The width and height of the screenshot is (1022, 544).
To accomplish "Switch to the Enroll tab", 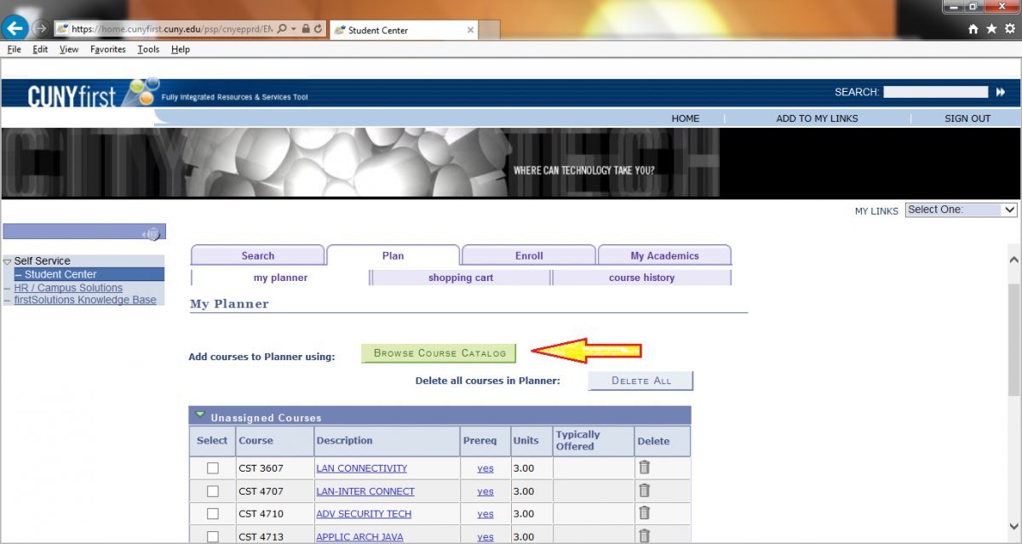I will (528, 255).
